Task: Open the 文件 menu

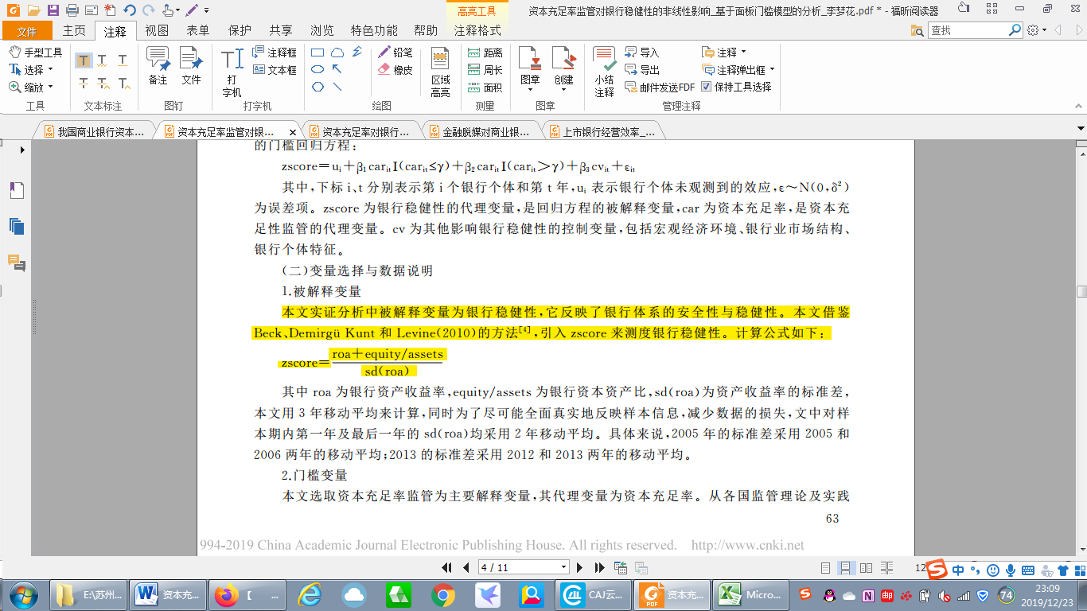Action: (26, 31)
